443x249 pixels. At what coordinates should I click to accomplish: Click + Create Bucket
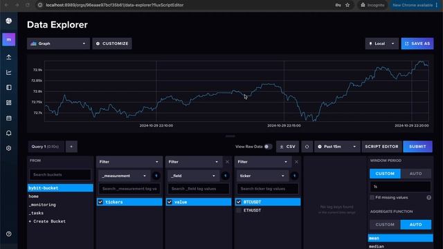pos(60,221)
